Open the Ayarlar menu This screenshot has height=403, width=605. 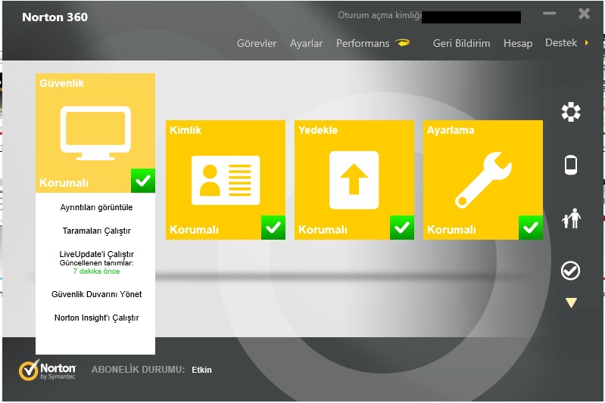click(306, 44)
